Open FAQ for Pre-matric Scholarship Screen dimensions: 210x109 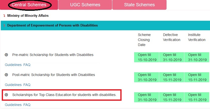27,65
